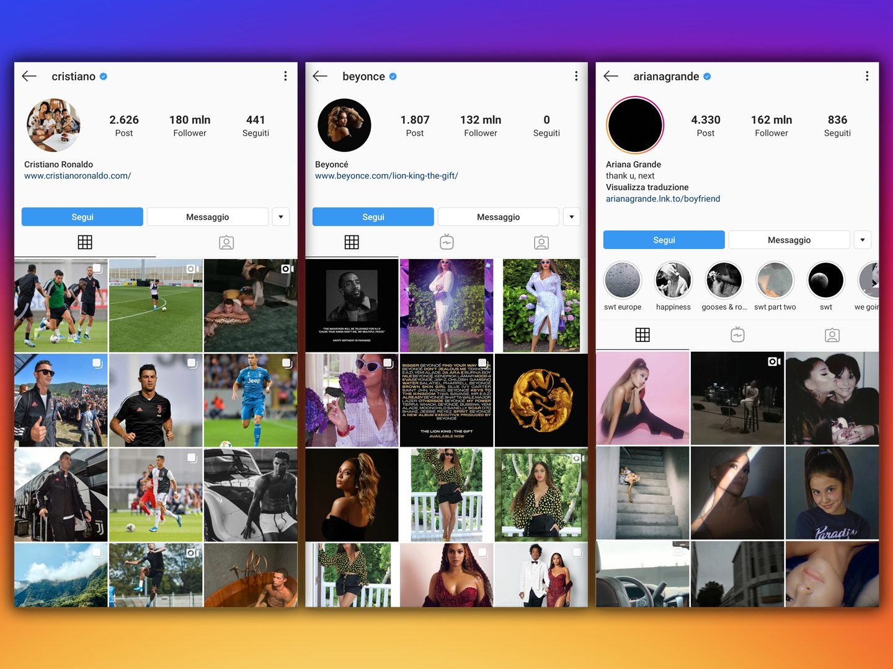Open beyonce's black-and-white portrait post

point(352,305)
